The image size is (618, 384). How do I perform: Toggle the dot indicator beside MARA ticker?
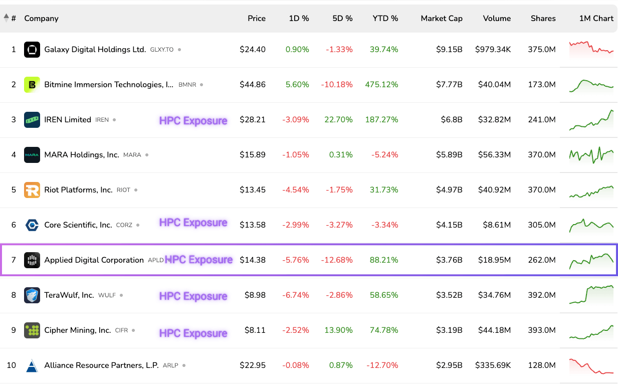coord(146,155)
